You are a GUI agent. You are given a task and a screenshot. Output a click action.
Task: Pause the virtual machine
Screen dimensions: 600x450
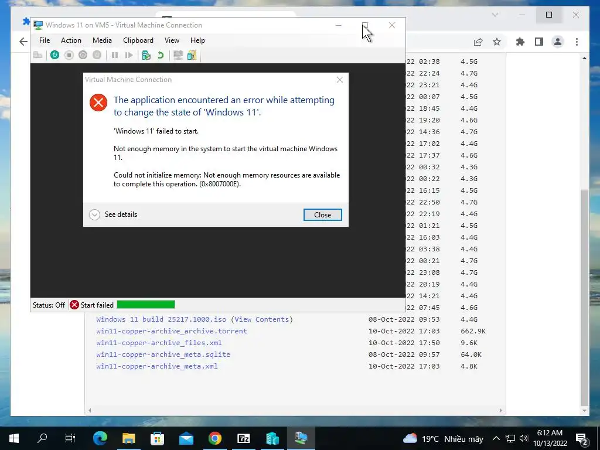click(x=114, y=55)
